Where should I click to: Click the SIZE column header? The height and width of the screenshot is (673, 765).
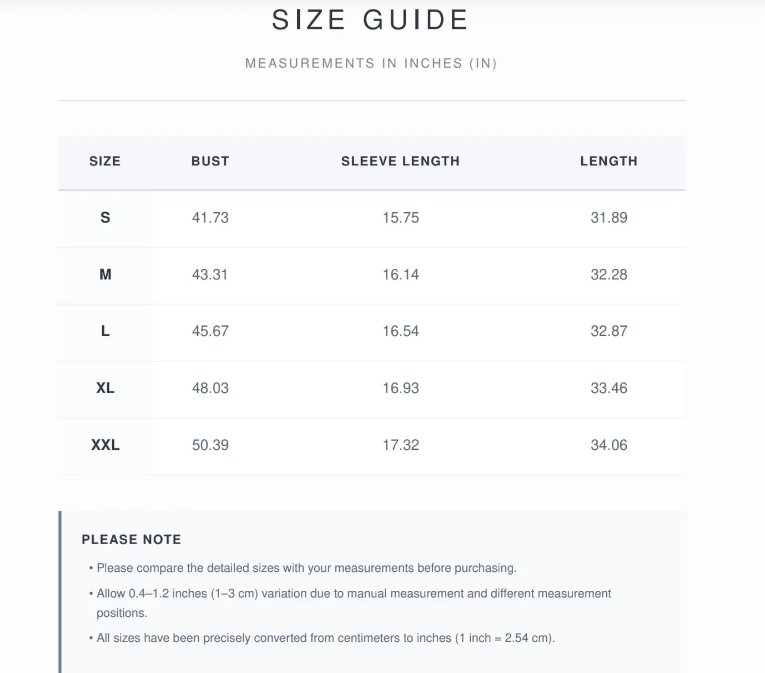(x=105, y=161)
